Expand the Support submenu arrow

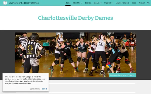coord(112,3)
